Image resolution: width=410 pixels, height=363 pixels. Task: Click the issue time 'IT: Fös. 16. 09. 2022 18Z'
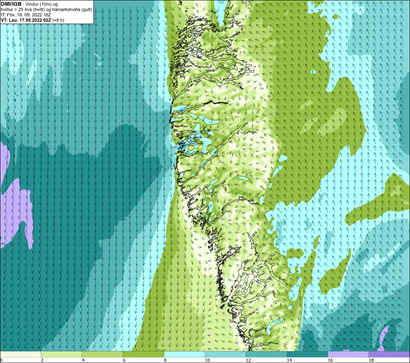(x=26, y=15)
